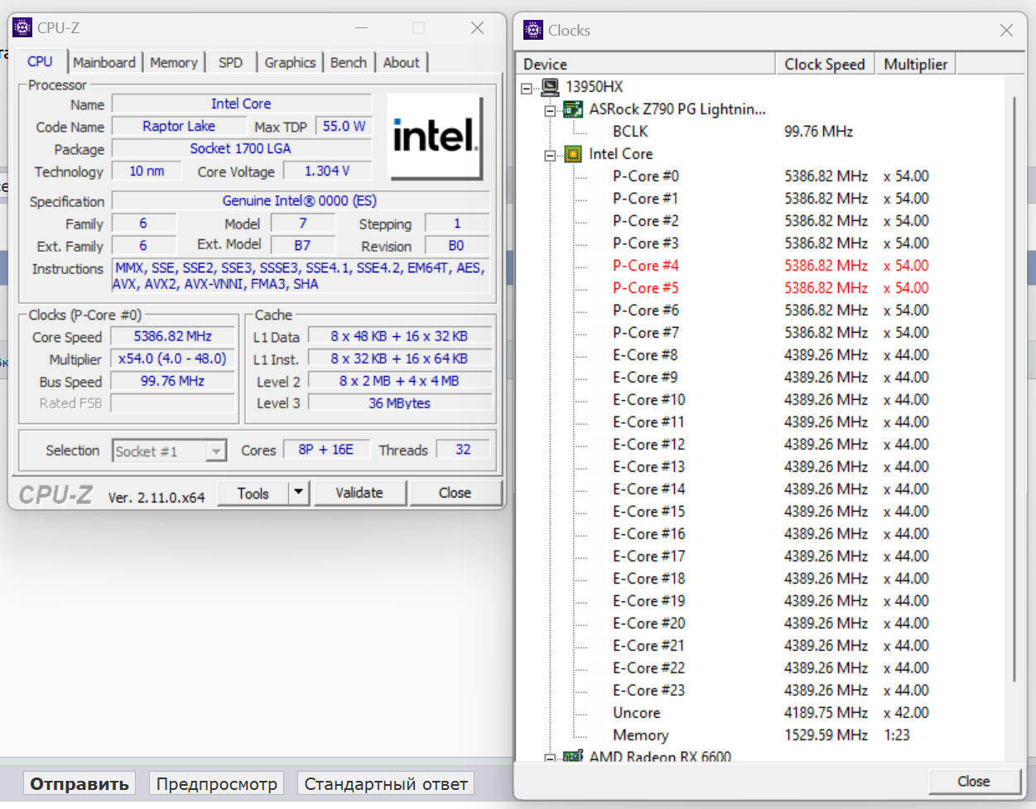
Task: Click the Clocks list vertical scrollbar
Action: pos(1014,389)
